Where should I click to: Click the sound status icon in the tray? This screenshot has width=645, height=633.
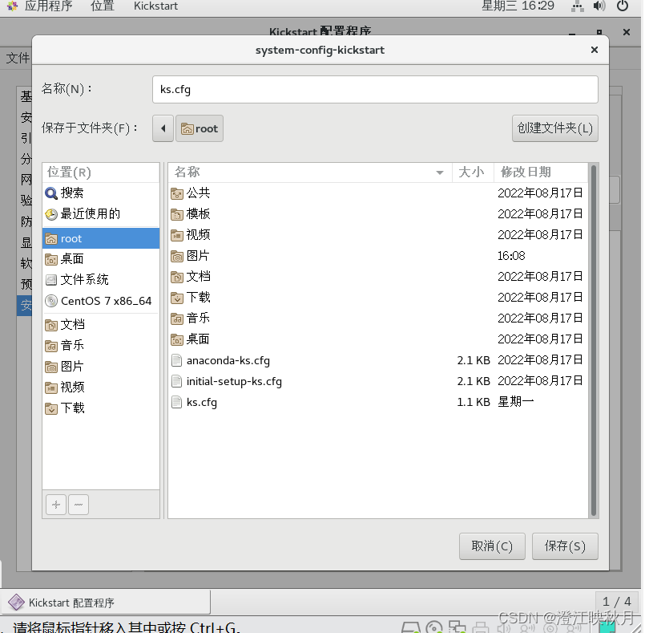coord(503,627)
